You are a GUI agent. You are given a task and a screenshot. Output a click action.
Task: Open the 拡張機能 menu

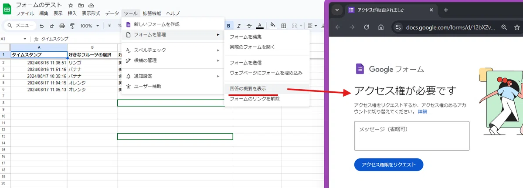tap(151, 13)
